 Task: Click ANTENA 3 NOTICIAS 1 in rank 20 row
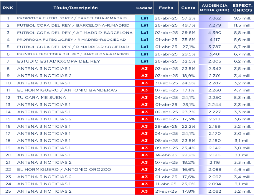click(x=44, y=155)
